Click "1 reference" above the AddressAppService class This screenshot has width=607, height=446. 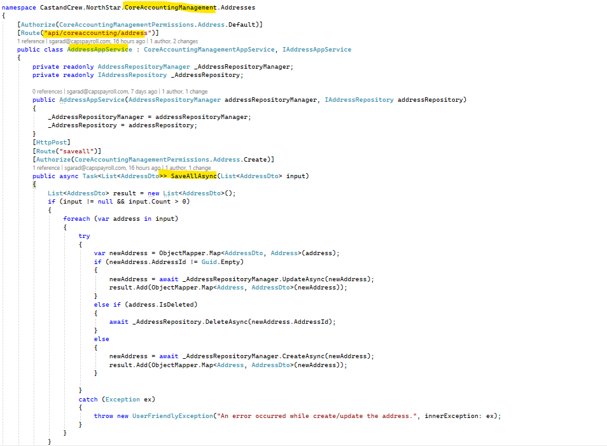(x=31, y=41)
